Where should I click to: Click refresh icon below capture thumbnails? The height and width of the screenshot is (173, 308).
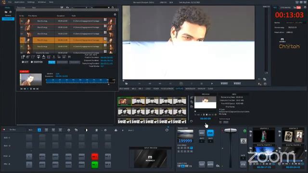click(192, 121)
